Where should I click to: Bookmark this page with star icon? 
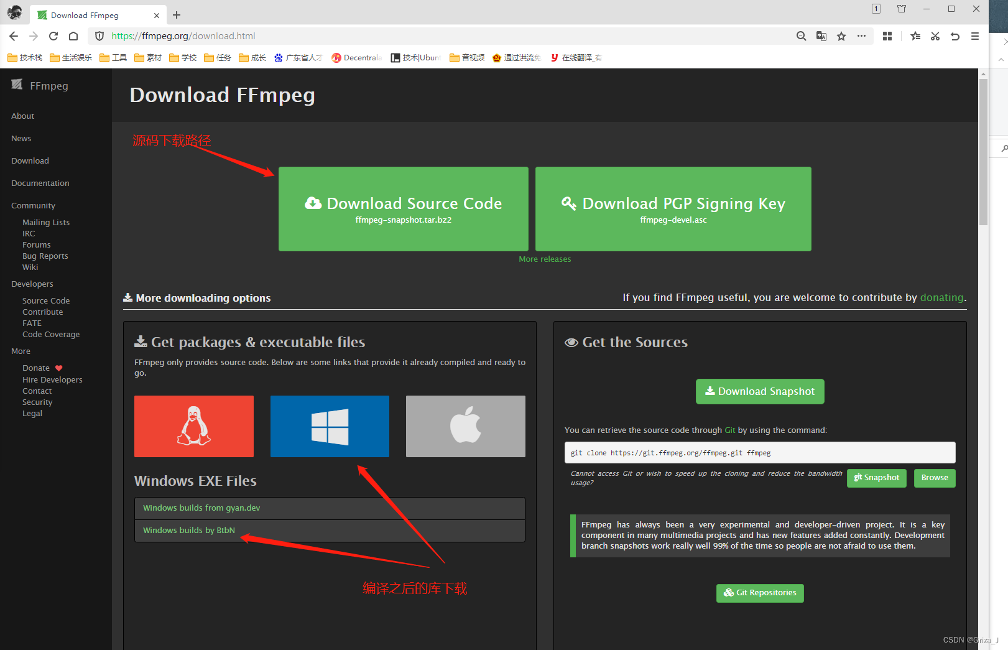pos(841,36)
